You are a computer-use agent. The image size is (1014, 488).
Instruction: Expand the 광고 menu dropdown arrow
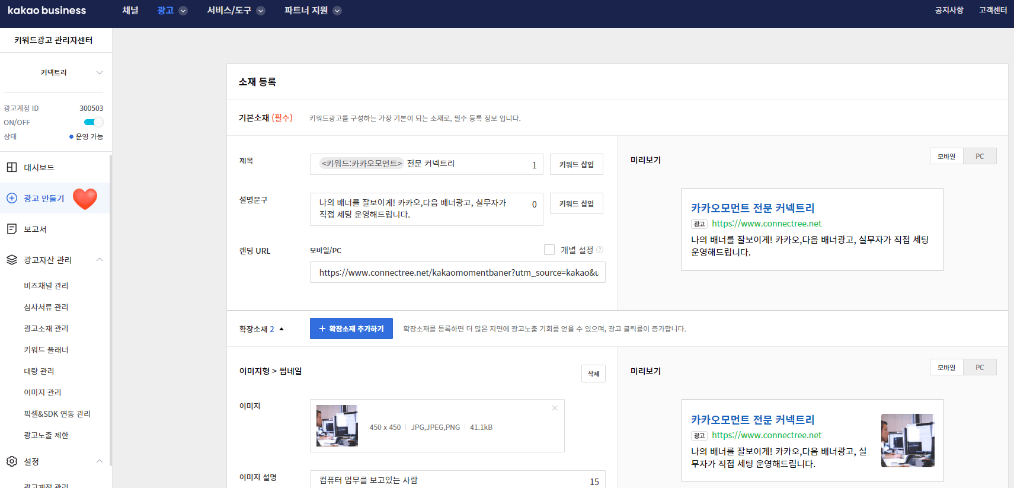pos(183,11)
